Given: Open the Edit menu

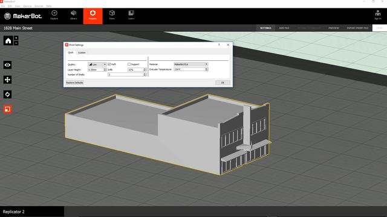Looking at the screenshot, I should [x=10, y=6].
